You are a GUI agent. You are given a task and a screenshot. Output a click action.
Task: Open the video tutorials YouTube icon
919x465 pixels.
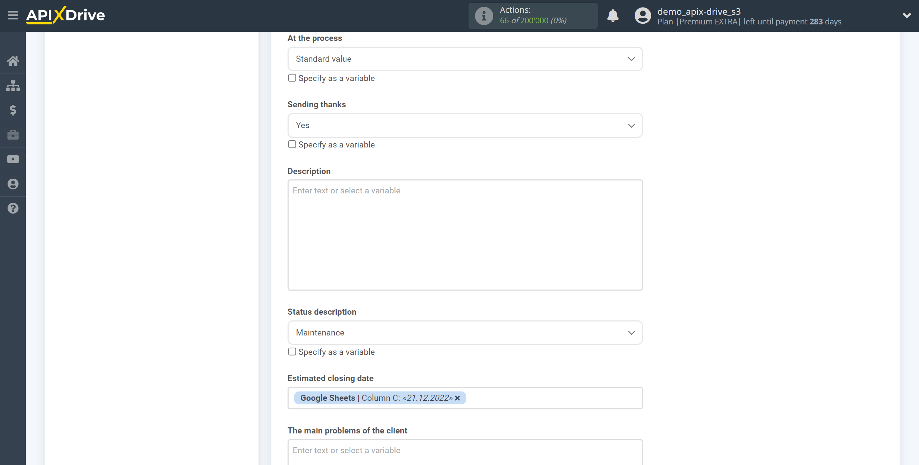13,159
